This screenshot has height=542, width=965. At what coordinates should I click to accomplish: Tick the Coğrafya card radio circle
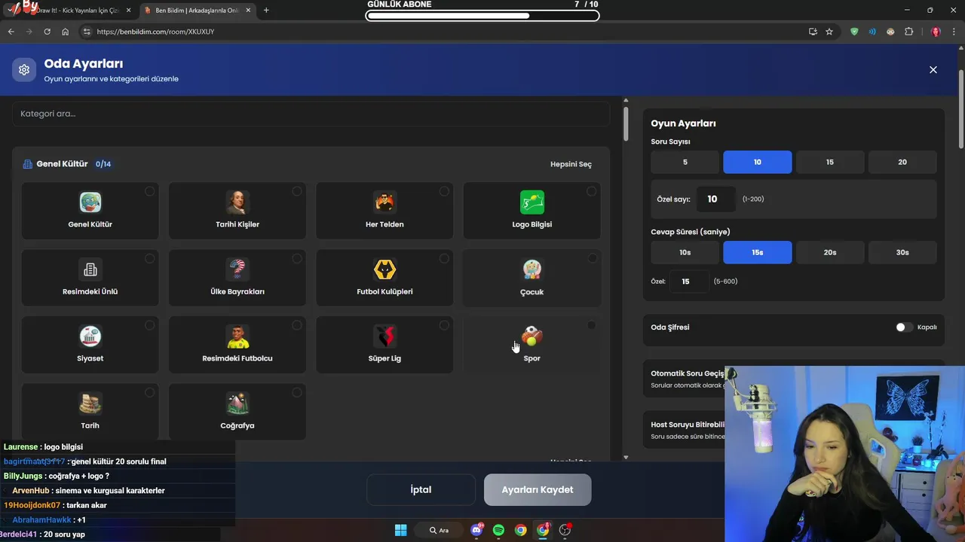(x=296, y=392)
